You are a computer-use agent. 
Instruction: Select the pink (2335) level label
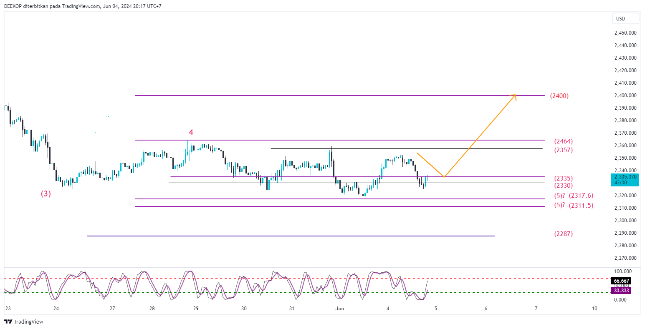tap(564, 178)
